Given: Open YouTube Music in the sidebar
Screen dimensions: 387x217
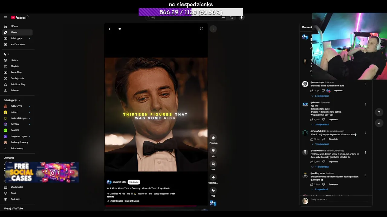Looking at the screenshot, I should pyautogui.click(x=17, y=44).
